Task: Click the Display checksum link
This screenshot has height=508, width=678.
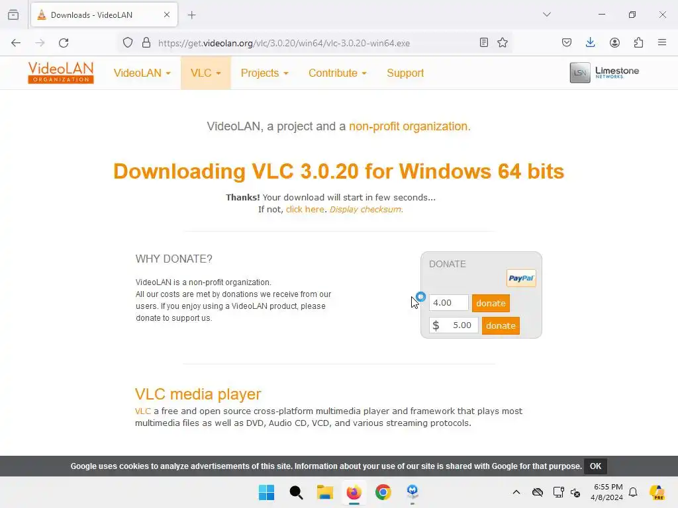Action: [x=365, y=210]
